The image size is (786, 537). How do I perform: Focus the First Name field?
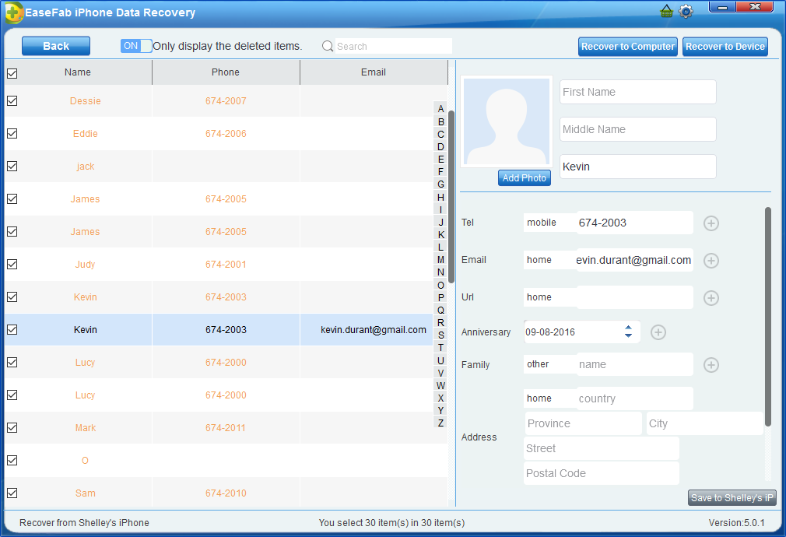click(637, 92)
